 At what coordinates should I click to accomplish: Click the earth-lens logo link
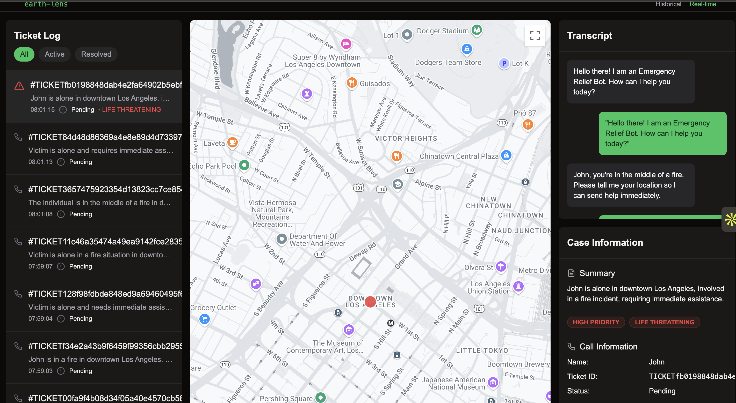coord(46,4)
